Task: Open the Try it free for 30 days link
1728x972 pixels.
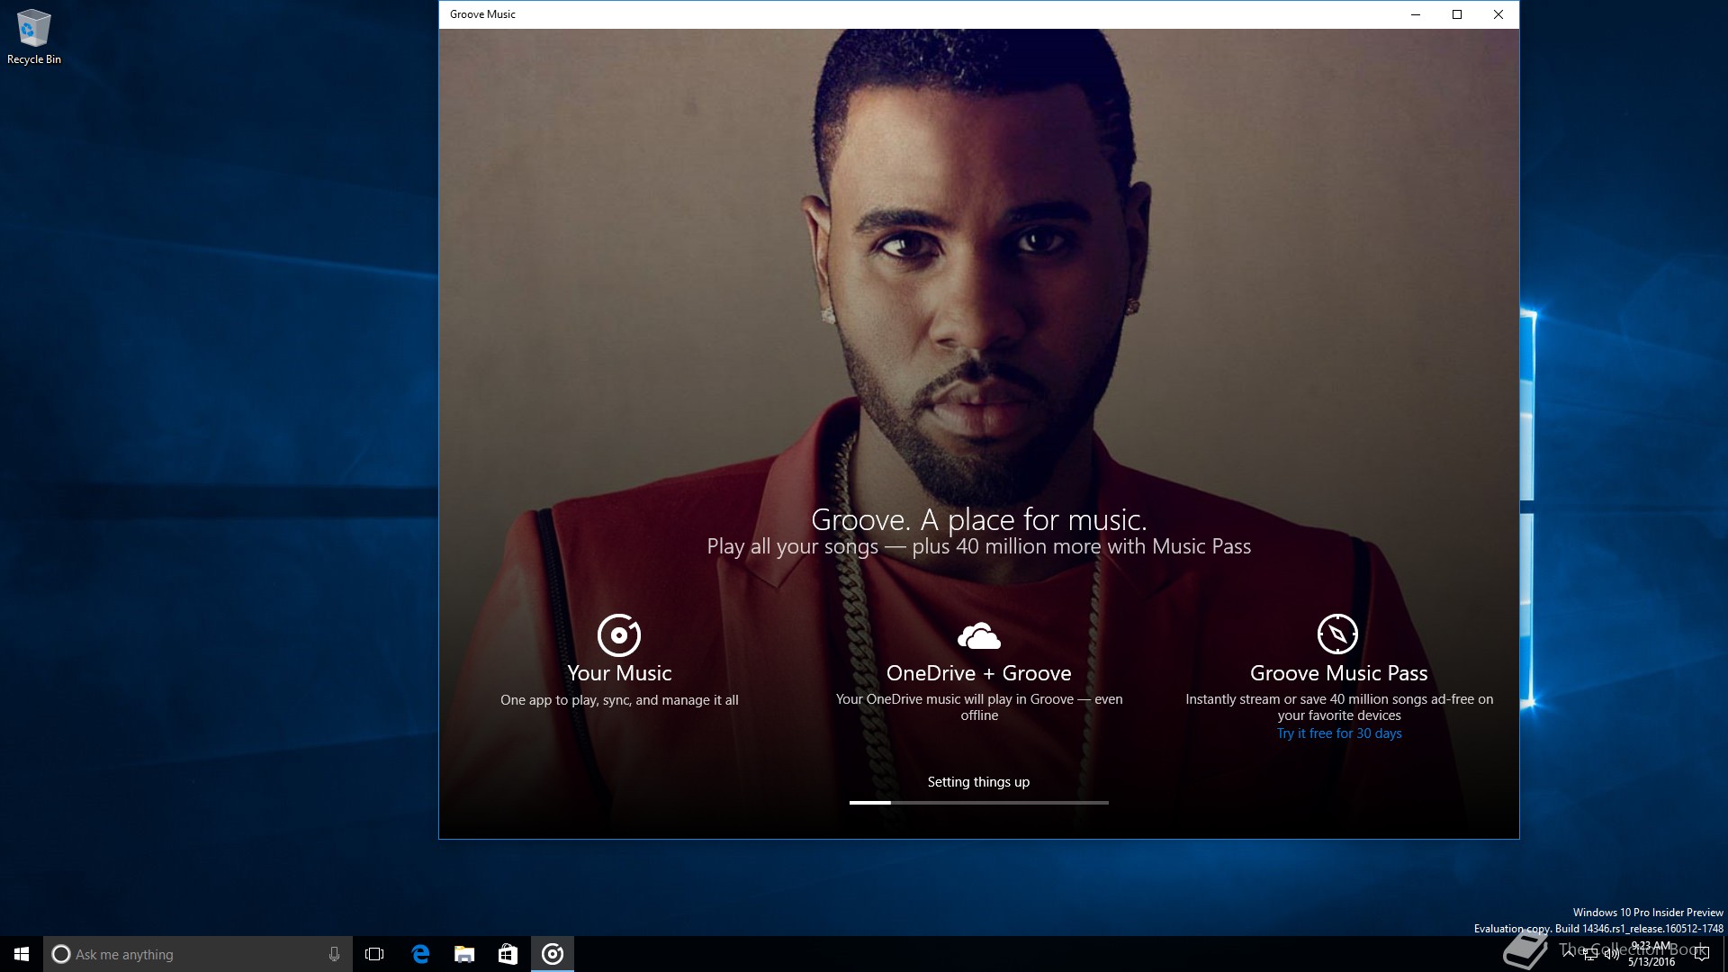Action: point(1339,733)
